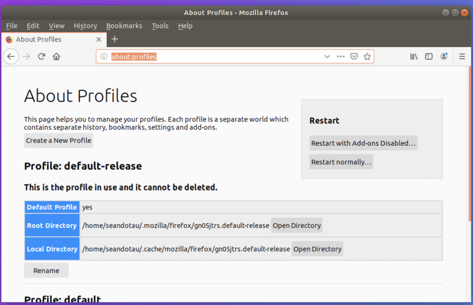Open the Bookmarks menu
The height and width of the screenshot is (305, 473).
(x=124, y=26)
